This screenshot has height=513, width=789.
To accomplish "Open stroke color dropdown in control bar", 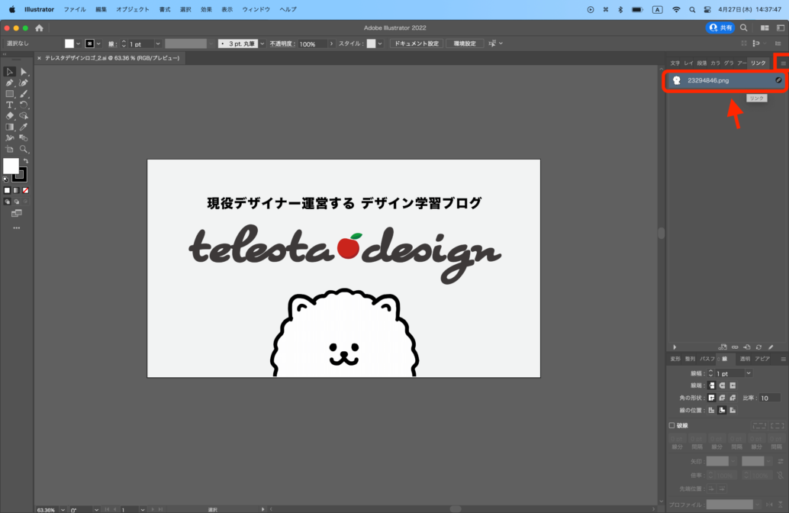I will tap(98, 44).
